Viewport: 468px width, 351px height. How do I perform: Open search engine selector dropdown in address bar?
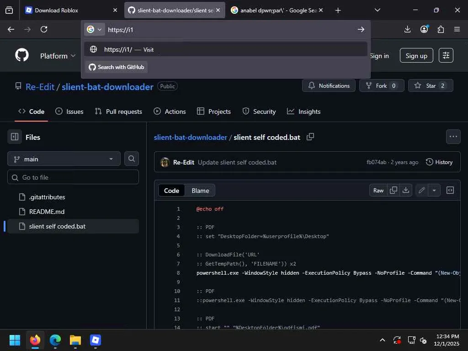click(94, 29)
